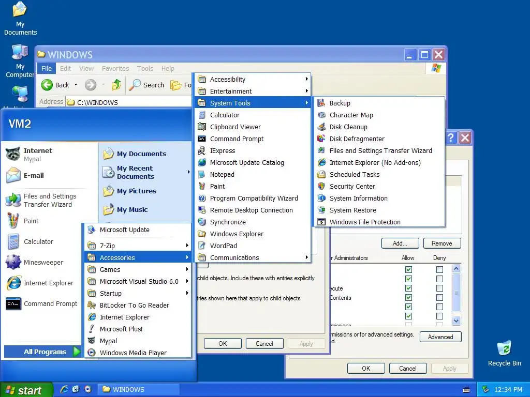The height and width of the screenshot is (397, 530).
Task: Toggle first Deny checkbox in permissions list
Action: (439, 269)
